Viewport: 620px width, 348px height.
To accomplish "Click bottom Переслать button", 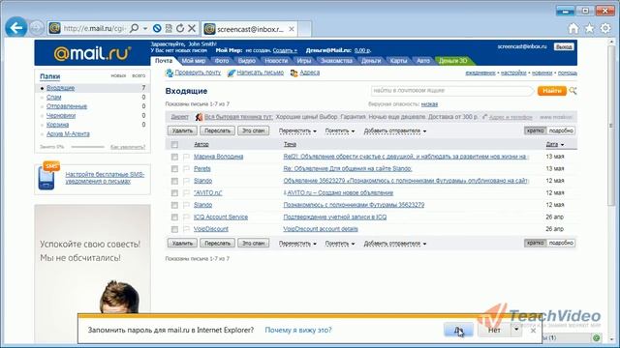I will (217, 243).
